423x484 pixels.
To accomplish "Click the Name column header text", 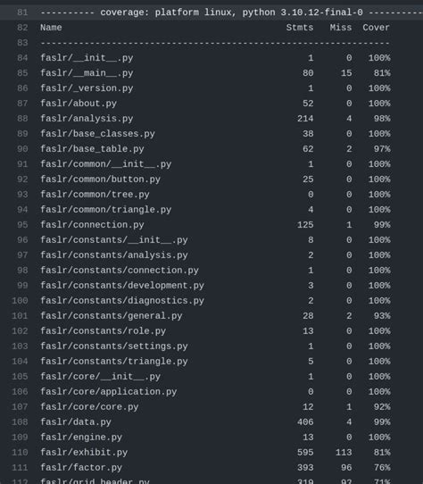I will tap(51, 28).
